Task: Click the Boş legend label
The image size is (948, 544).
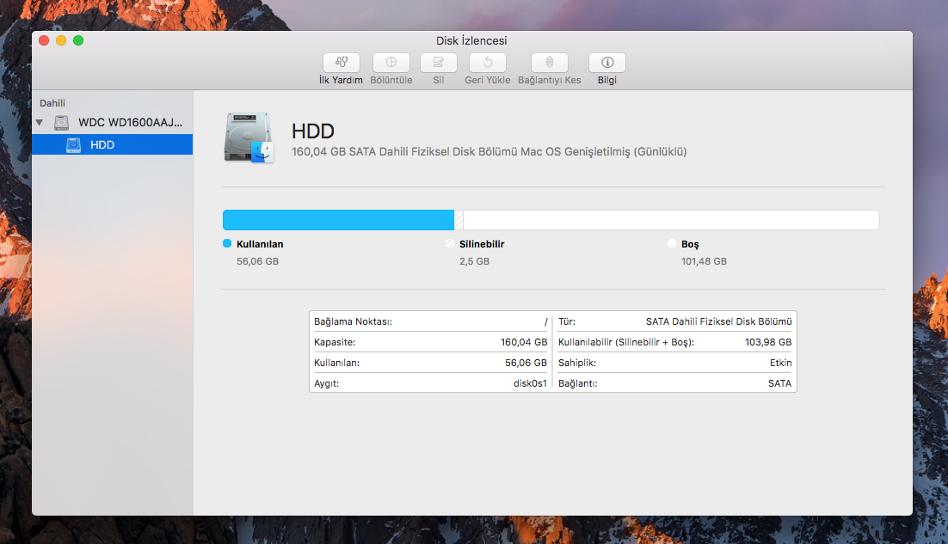Action: (x=690, y=244)
